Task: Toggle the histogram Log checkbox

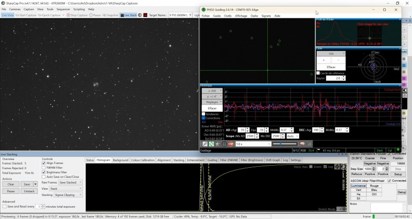Action: [x=325, y=167]
